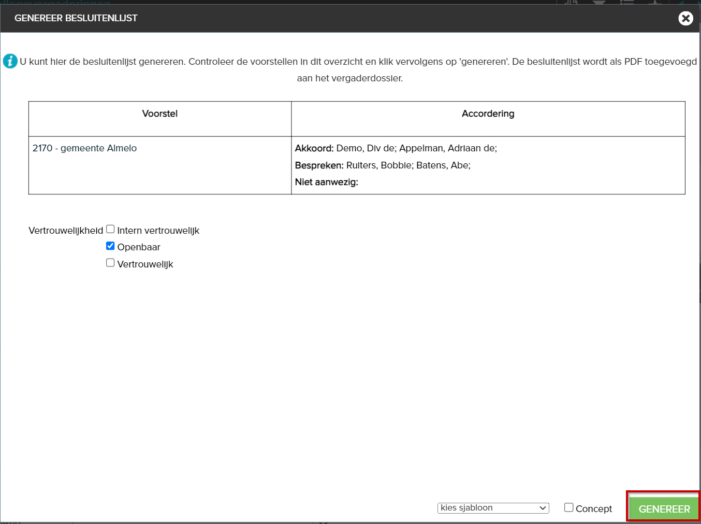Click the Akkoord line with Demo, Div de
Viewport: 701px width, 524px height.
tap(396, 148)
